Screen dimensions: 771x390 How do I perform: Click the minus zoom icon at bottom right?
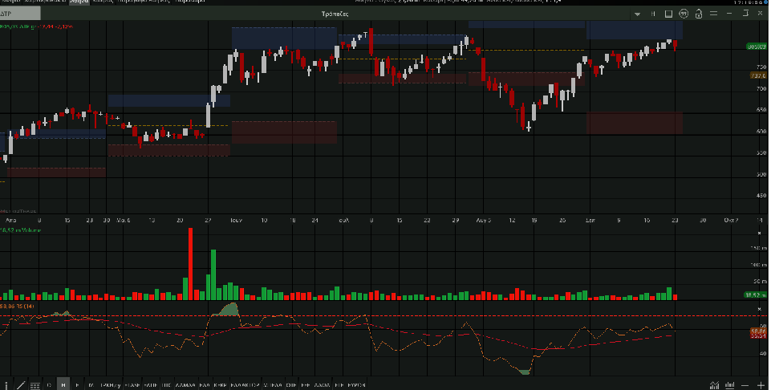tap(745, 385)
